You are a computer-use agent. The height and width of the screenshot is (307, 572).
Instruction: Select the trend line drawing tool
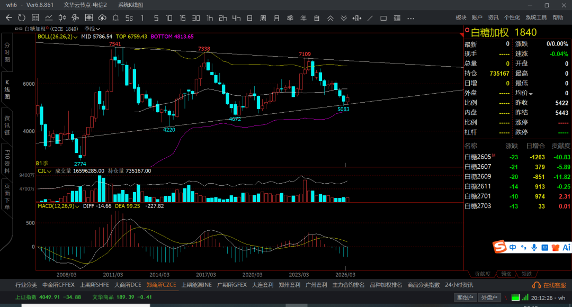[370, 18]
